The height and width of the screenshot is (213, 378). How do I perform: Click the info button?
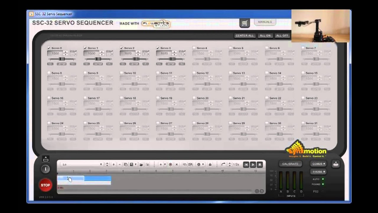coord(45,169)
